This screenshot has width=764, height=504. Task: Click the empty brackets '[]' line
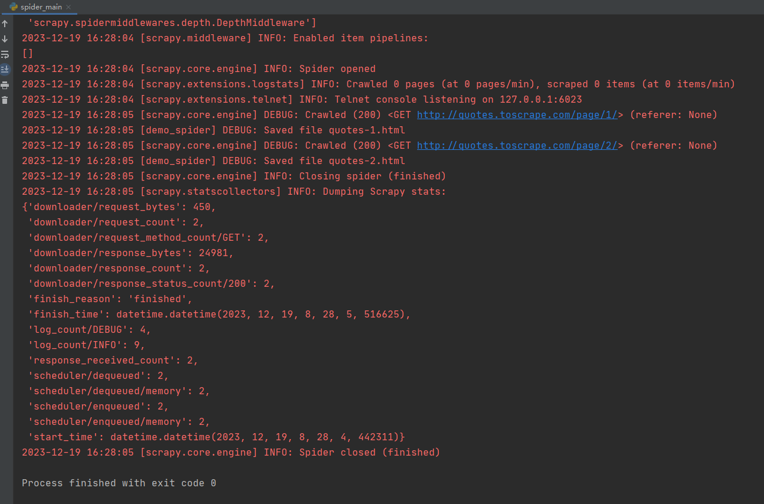tap(28, 53)
